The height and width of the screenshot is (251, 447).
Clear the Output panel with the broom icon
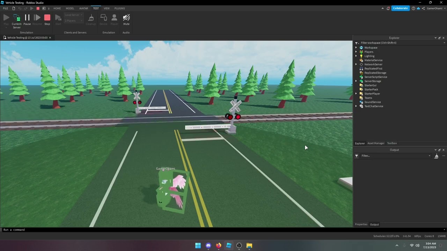(x=436, y=156)
